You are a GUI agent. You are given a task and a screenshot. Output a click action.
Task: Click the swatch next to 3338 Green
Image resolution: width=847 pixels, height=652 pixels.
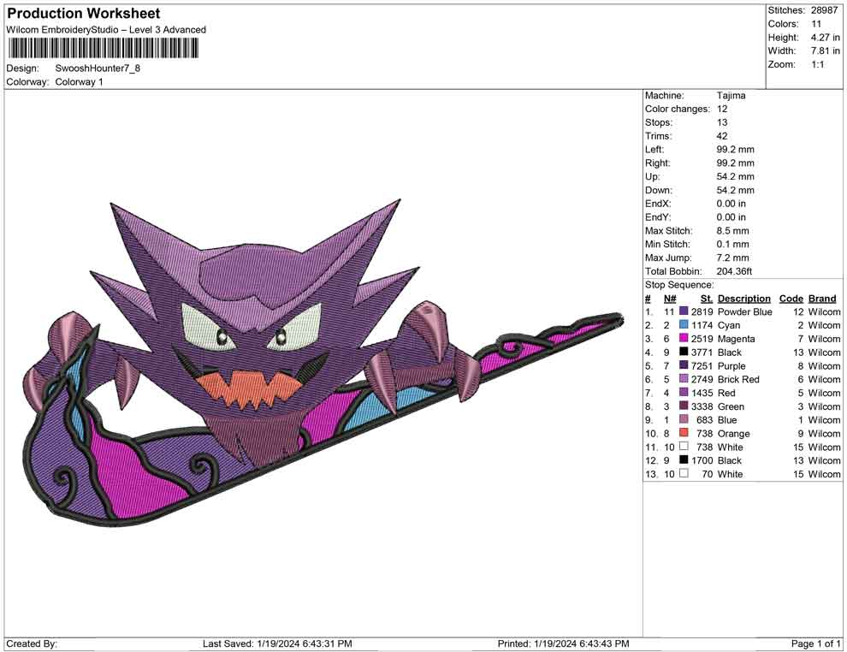[684, 406]
